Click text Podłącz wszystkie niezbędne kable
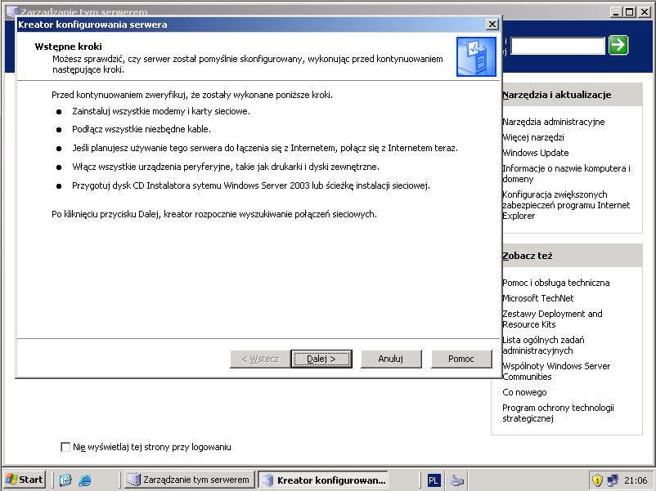656x491 pixels. tap(141, 129)
